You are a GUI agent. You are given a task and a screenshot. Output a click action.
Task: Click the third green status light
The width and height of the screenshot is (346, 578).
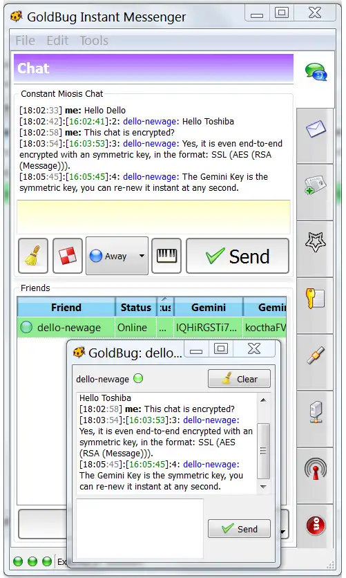[x=47, y=561]
